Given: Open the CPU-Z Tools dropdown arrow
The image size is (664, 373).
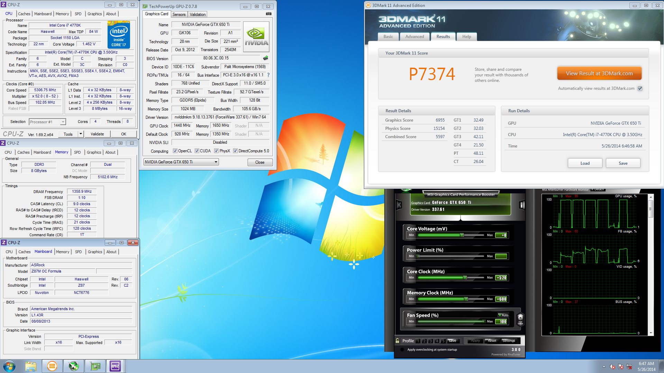Looking at the screenshot, I should (81, 134).
